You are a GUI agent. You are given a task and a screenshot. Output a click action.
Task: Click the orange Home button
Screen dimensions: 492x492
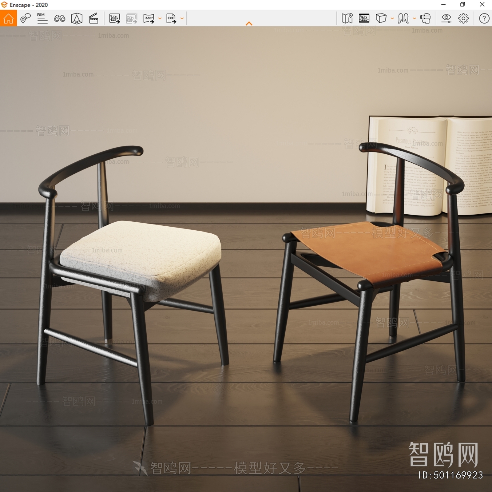pyautogui.click(x=8, y=18)
